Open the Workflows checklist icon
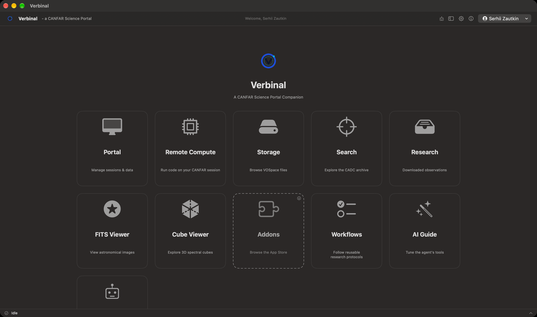 346,209
